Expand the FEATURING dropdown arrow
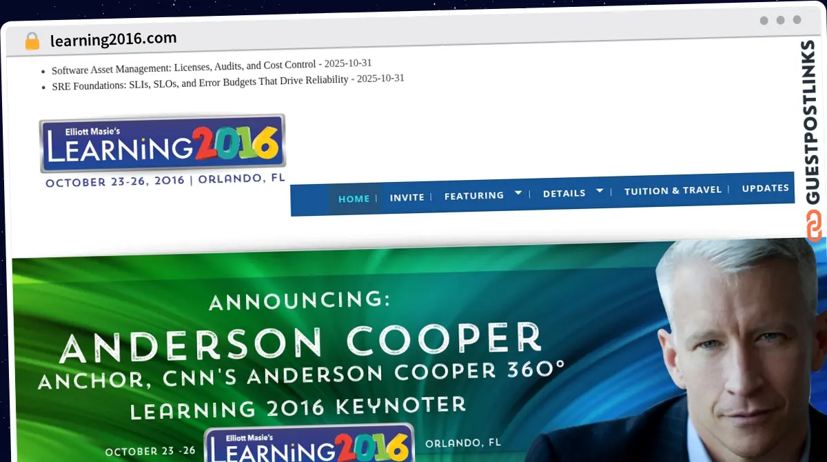Image resolution: width=827 pixels, height=462 pixels. pyautogui.click(x=518, y=193)
